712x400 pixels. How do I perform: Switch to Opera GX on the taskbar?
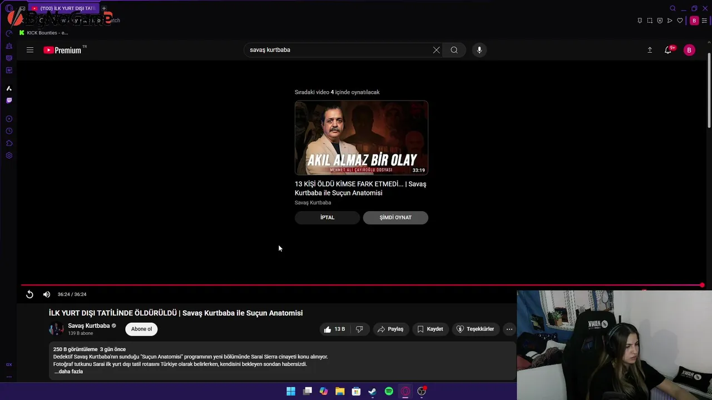point(406,391)
